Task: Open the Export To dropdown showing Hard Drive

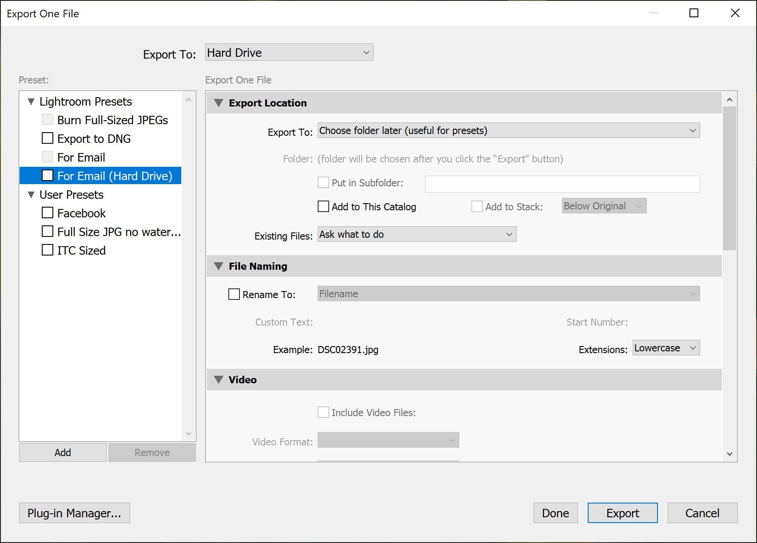Action: pos(289,52)
